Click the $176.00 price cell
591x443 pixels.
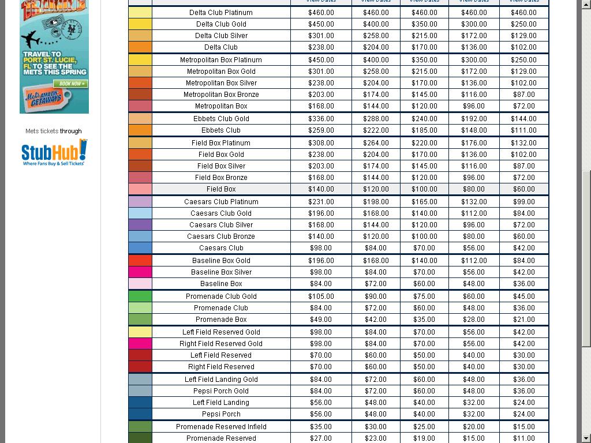pos(474,143)
